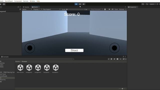Toggle the Project panel lock icon
The image size is (160, 90).
coord(123,57)
